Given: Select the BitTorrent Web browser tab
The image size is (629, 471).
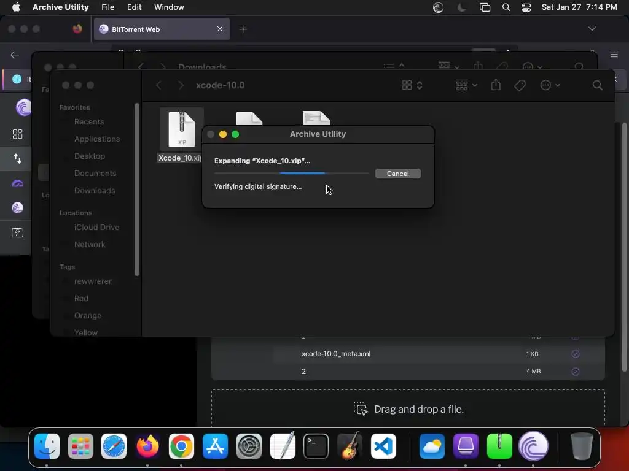Looking at the screenshot, I should pos(162,29).
